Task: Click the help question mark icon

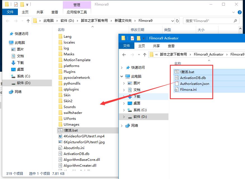Action: (x=239, y=12)
